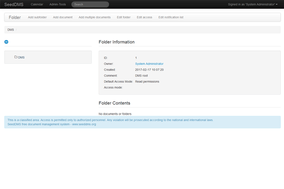Viewport: 284px width, 189px height.
Task: Click the Folder label in the toolbar
Action: click(15, 17)
